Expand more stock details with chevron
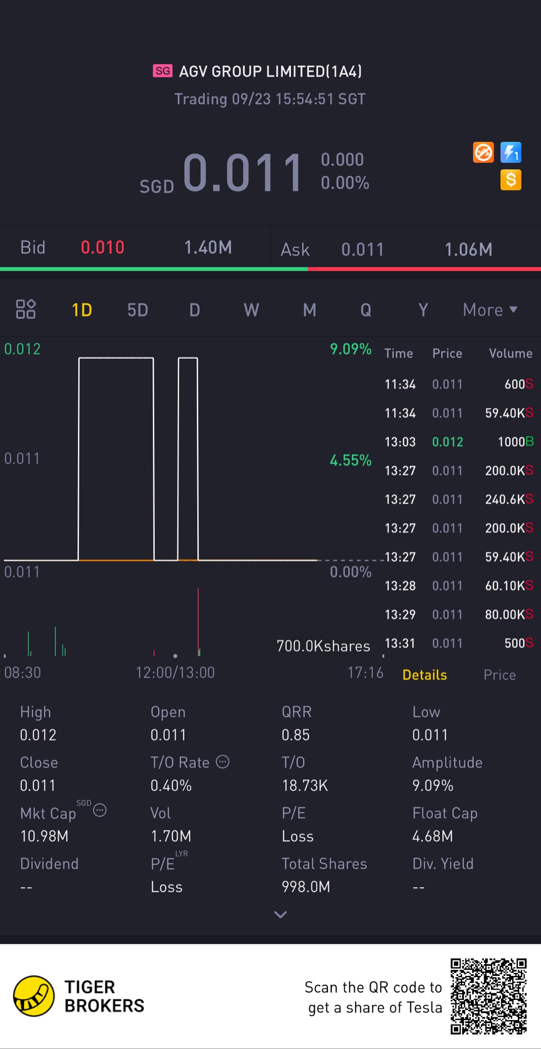 click(x=280, y=914)
